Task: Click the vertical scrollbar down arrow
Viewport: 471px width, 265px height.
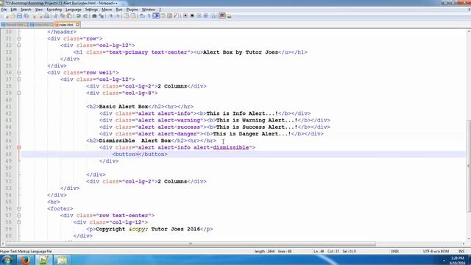Action: point(469,239)
